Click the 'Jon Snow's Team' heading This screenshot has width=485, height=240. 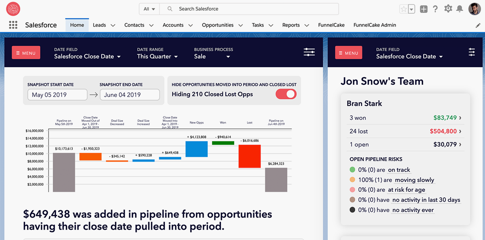[x=382, y=81]
